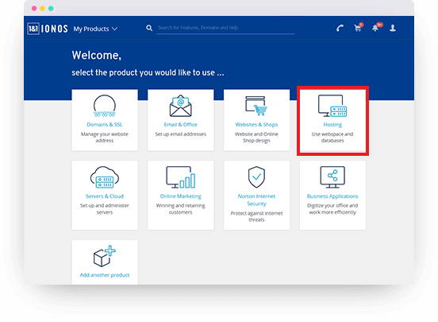Click the Email & Office envelope icon
The image size is (438, 322).
[x=180, y=106]
